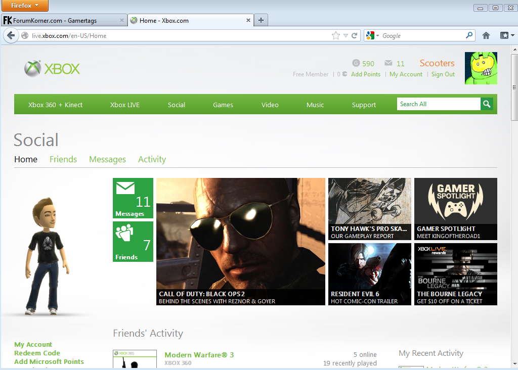The width and height of the screenshot is (518, 370).
Task: Open The Bourne Legacy offer tile
Action: 456,274
